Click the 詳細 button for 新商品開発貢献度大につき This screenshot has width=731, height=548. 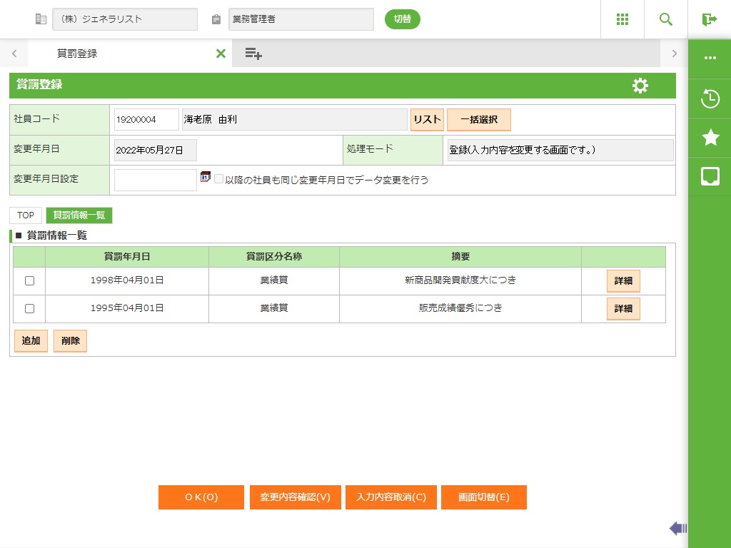click(623, 281)
